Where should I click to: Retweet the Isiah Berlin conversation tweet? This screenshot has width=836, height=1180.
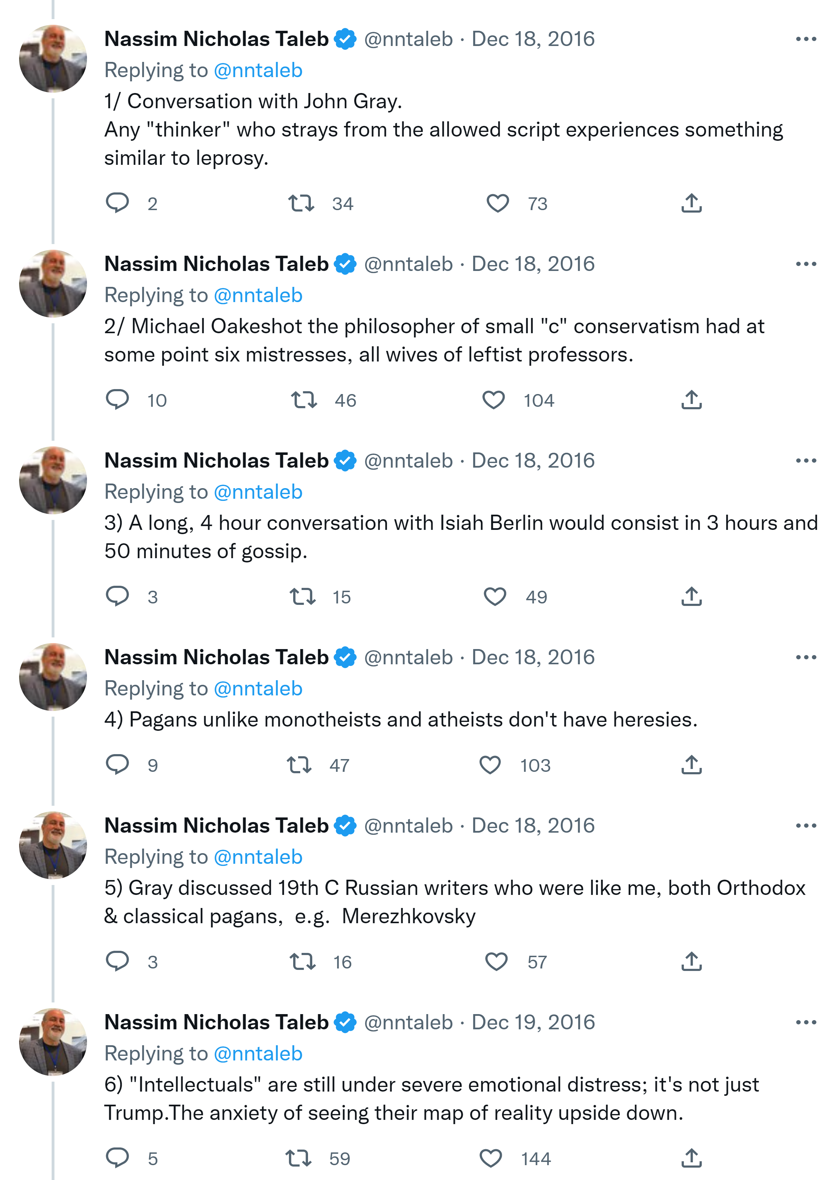pyautogui.click(x=302, y=597)
